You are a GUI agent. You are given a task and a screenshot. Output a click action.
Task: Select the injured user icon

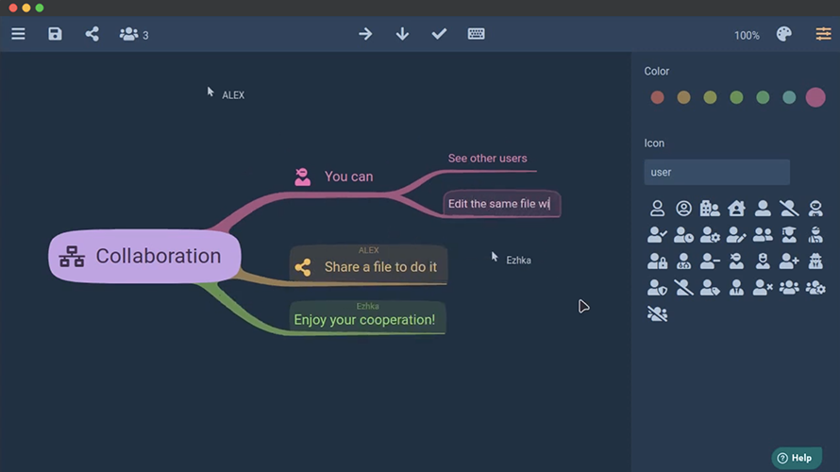(815, 235)
